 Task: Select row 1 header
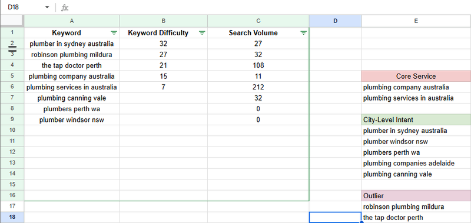pyautogui.click(x=12, y=32)
